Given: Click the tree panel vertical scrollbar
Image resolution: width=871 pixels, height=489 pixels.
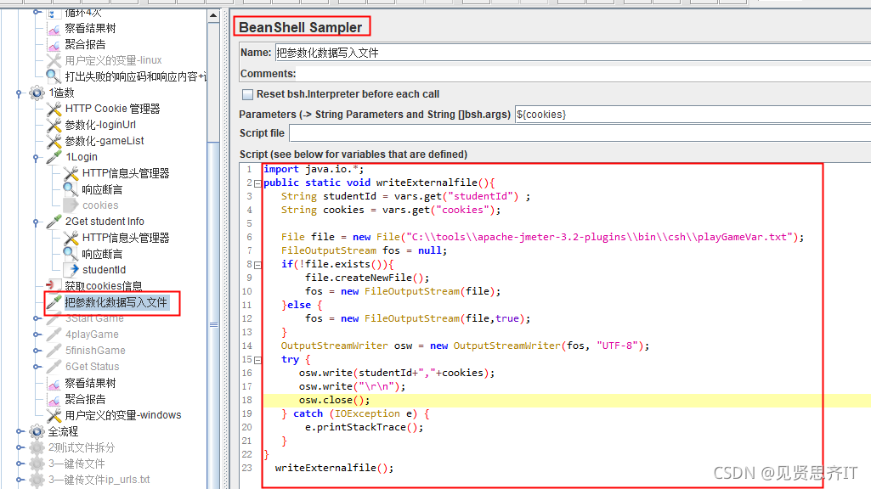Looking at the screenshot, I should (x=213, y=255).
